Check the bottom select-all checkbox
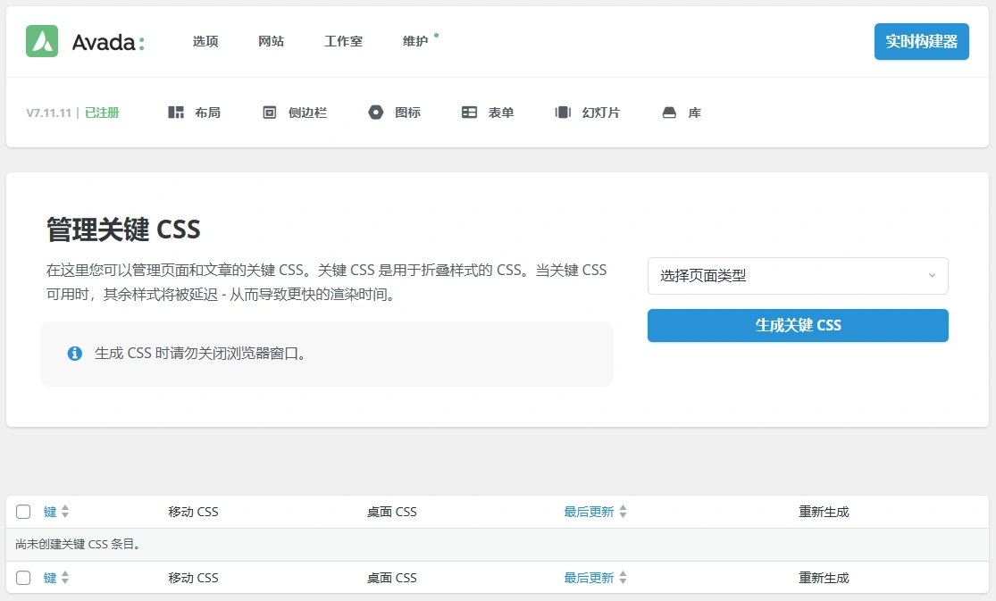The height and width of the screenshot is (601, 996). coord(22,577)
